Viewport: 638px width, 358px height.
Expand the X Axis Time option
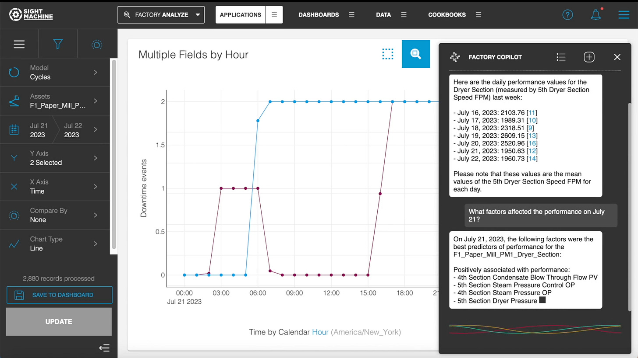(x=55, y=187)
